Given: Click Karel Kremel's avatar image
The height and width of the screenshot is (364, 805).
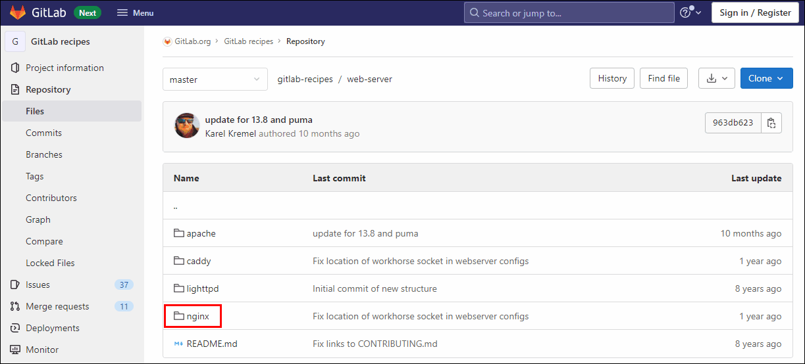Looking at the screenshot, I should pos(187,125).
